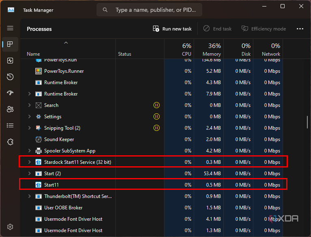Click the vertical scrollbar thumb
The image size is (311, 237).
pos(307,122)
